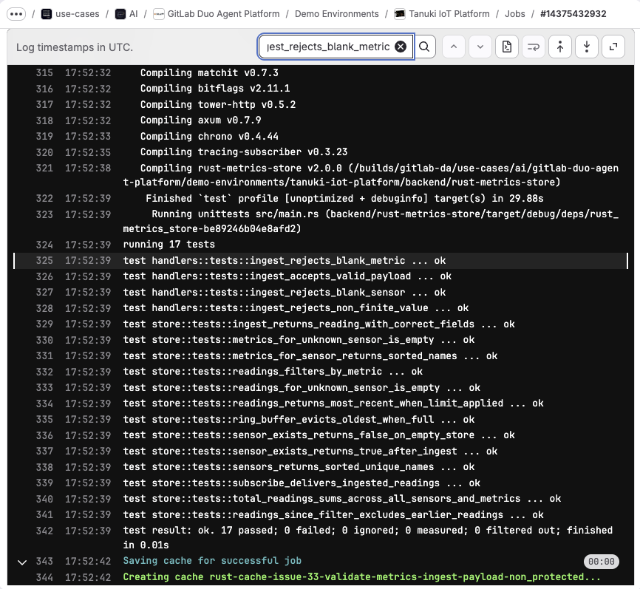Click sensor_exists_returns_false_on_empty_store line

pos(319,435)
